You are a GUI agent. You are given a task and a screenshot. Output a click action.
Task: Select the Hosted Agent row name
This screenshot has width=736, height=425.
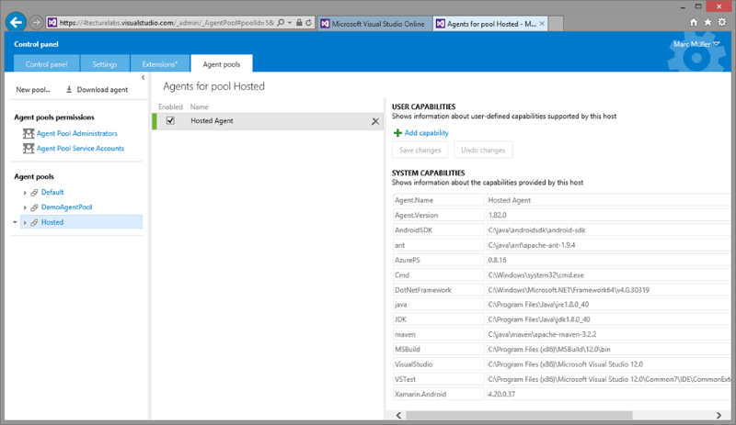coord(212,121)
